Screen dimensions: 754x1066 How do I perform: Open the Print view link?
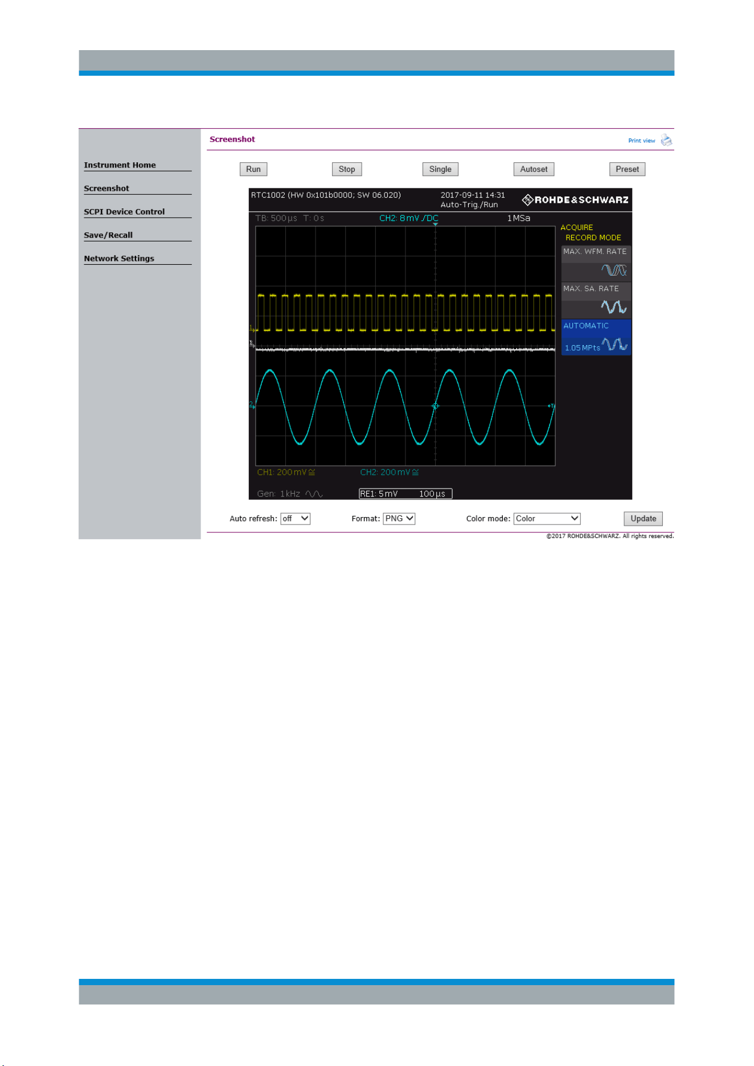tap(641, 141)
